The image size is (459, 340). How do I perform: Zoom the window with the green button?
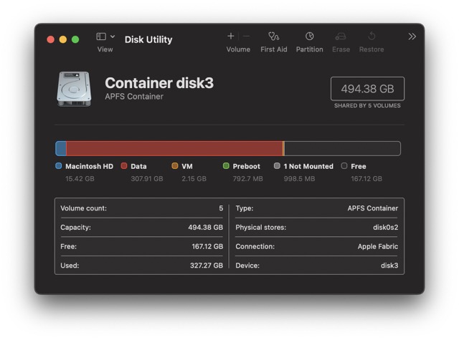point(75,39)
